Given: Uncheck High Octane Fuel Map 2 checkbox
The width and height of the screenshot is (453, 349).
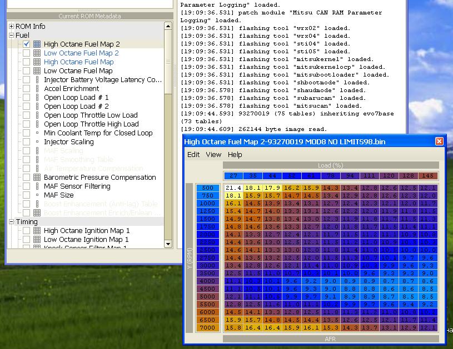Looking at the screenshot, I should point(26,44).
